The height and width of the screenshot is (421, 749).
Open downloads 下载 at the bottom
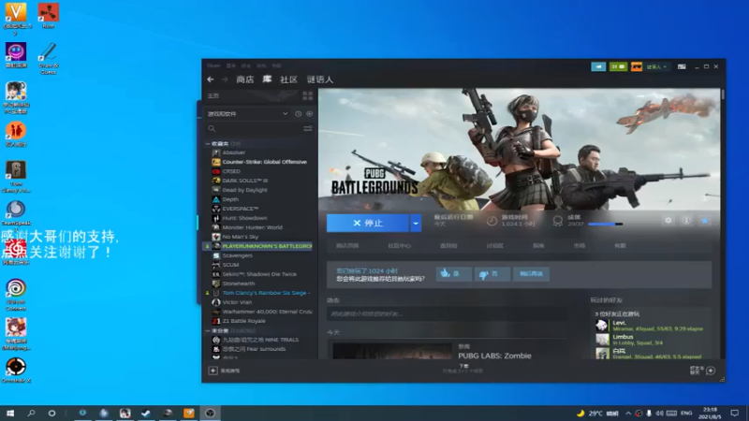(x=463, y=368)
